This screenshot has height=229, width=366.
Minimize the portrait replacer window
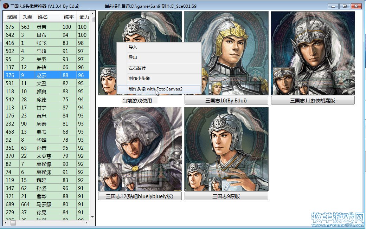pos(333,6)
